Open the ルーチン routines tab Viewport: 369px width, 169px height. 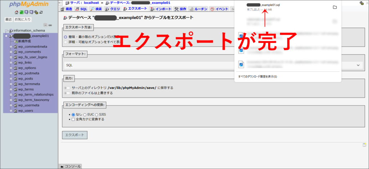coord(198,9)
